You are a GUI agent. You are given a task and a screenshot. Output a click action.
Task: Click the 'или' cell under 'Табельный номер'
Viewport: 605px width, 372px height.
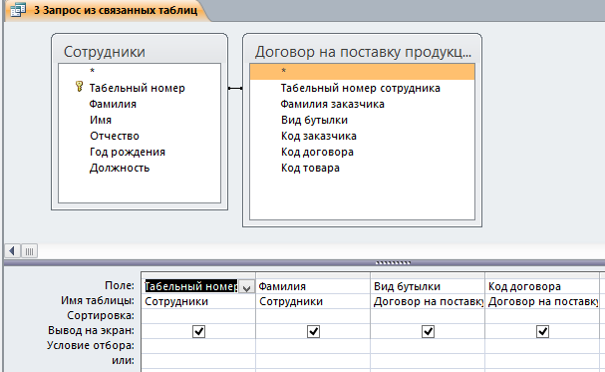coord(198,361)
